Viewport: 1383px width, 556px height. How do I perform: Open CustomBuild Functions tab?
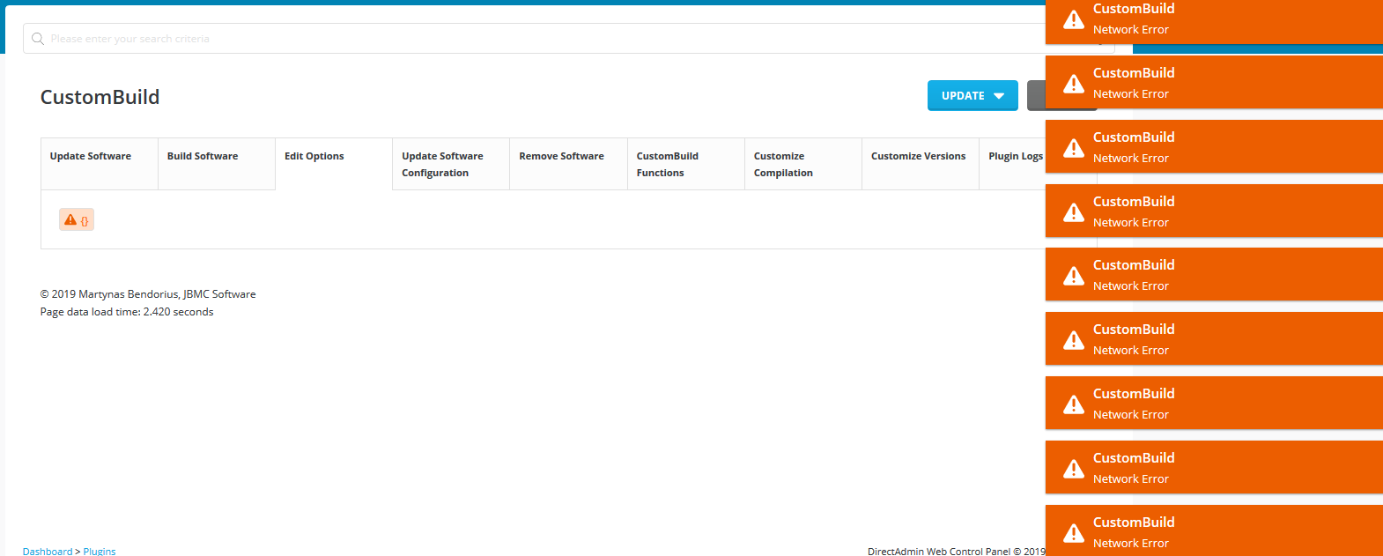pos(685,164)
